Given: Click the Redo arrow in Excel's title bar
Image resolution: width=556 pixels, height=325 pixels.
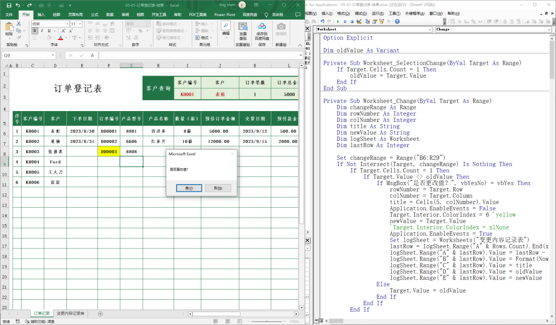Looking at the screenshot, I should (29, 5).
